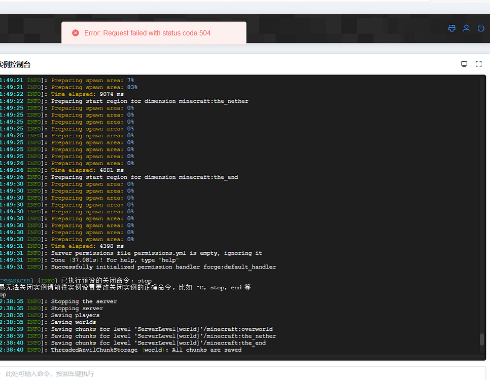Viewport: 490px width, 380px height.
Task: Click the the_nether start region log line
Action: tap(150, 101)
